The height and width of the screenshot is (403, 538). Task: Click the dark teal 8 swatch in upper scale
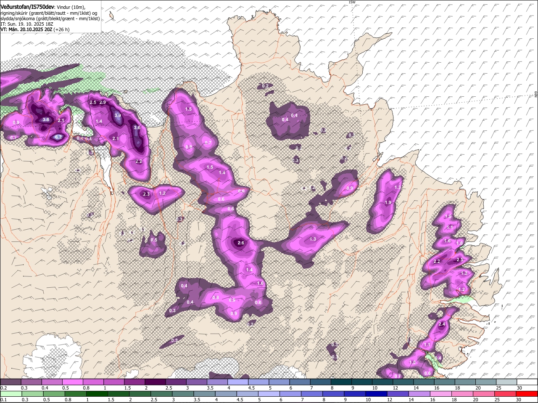341,382
